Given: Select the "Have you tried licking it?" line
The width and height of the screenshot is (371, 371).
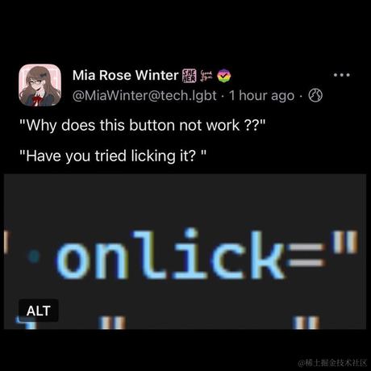Looking at the screenshot, I should click(113, 156).
